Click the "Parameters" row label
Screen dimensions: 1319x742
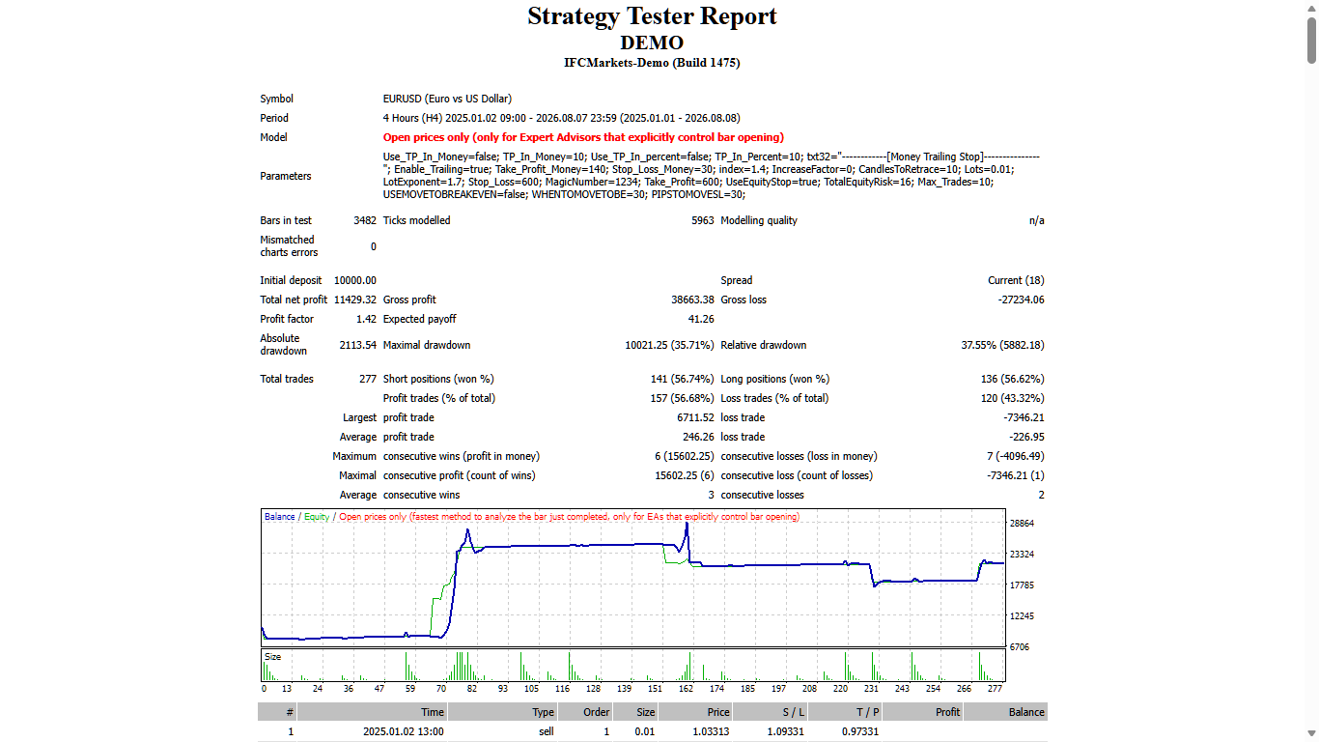[286, 176]
